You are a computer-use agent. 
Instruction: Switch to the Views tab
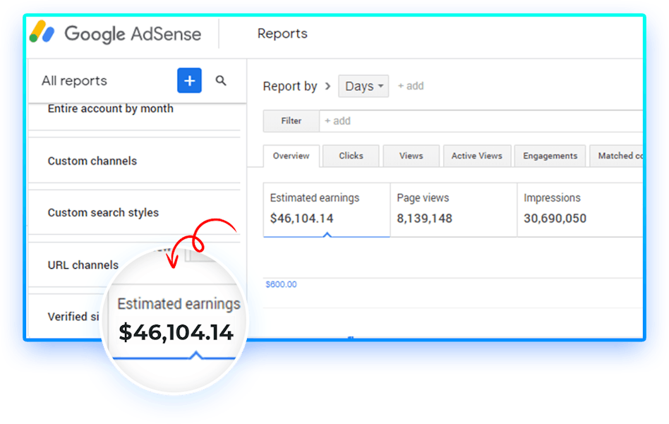[411, 156]
